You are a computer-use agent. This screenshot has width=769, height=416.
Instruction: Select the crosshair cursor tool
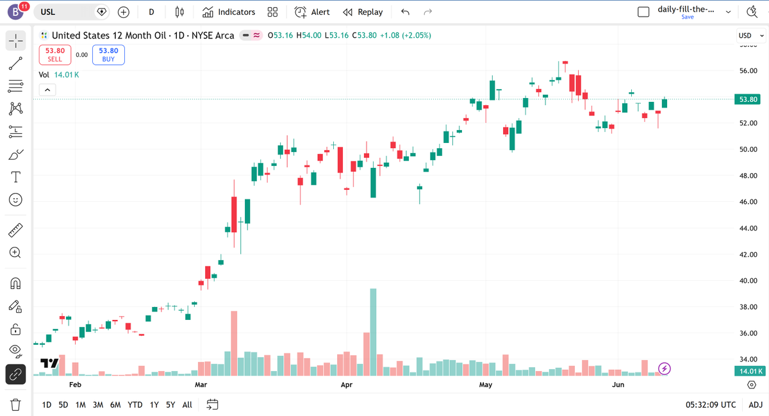point(16,40)
